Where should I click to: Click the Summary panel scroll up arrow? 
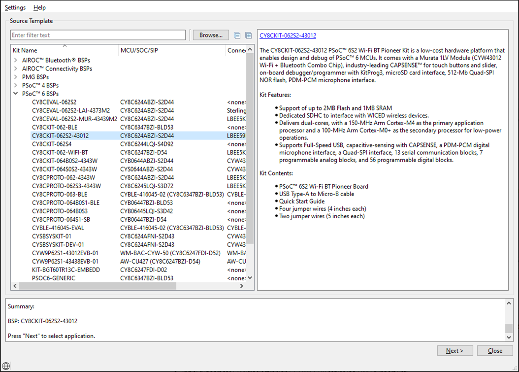pos(509,303)
